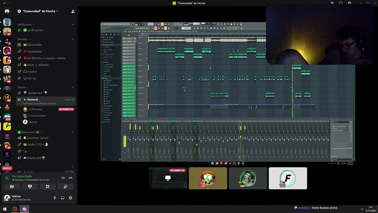
Task: Open the help icon in the title bar
Action: 349,3
